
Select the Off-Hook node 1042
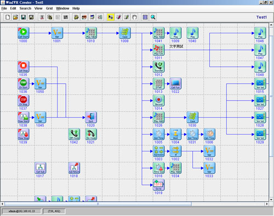74,135
